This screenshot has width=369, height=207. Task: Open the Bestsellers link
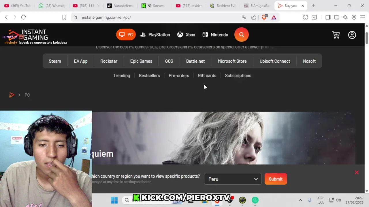pos(149,76)
